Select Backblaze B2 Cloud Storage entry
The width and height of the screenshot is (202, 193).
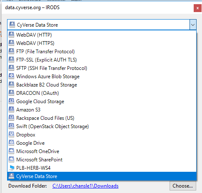pos(102,84)
